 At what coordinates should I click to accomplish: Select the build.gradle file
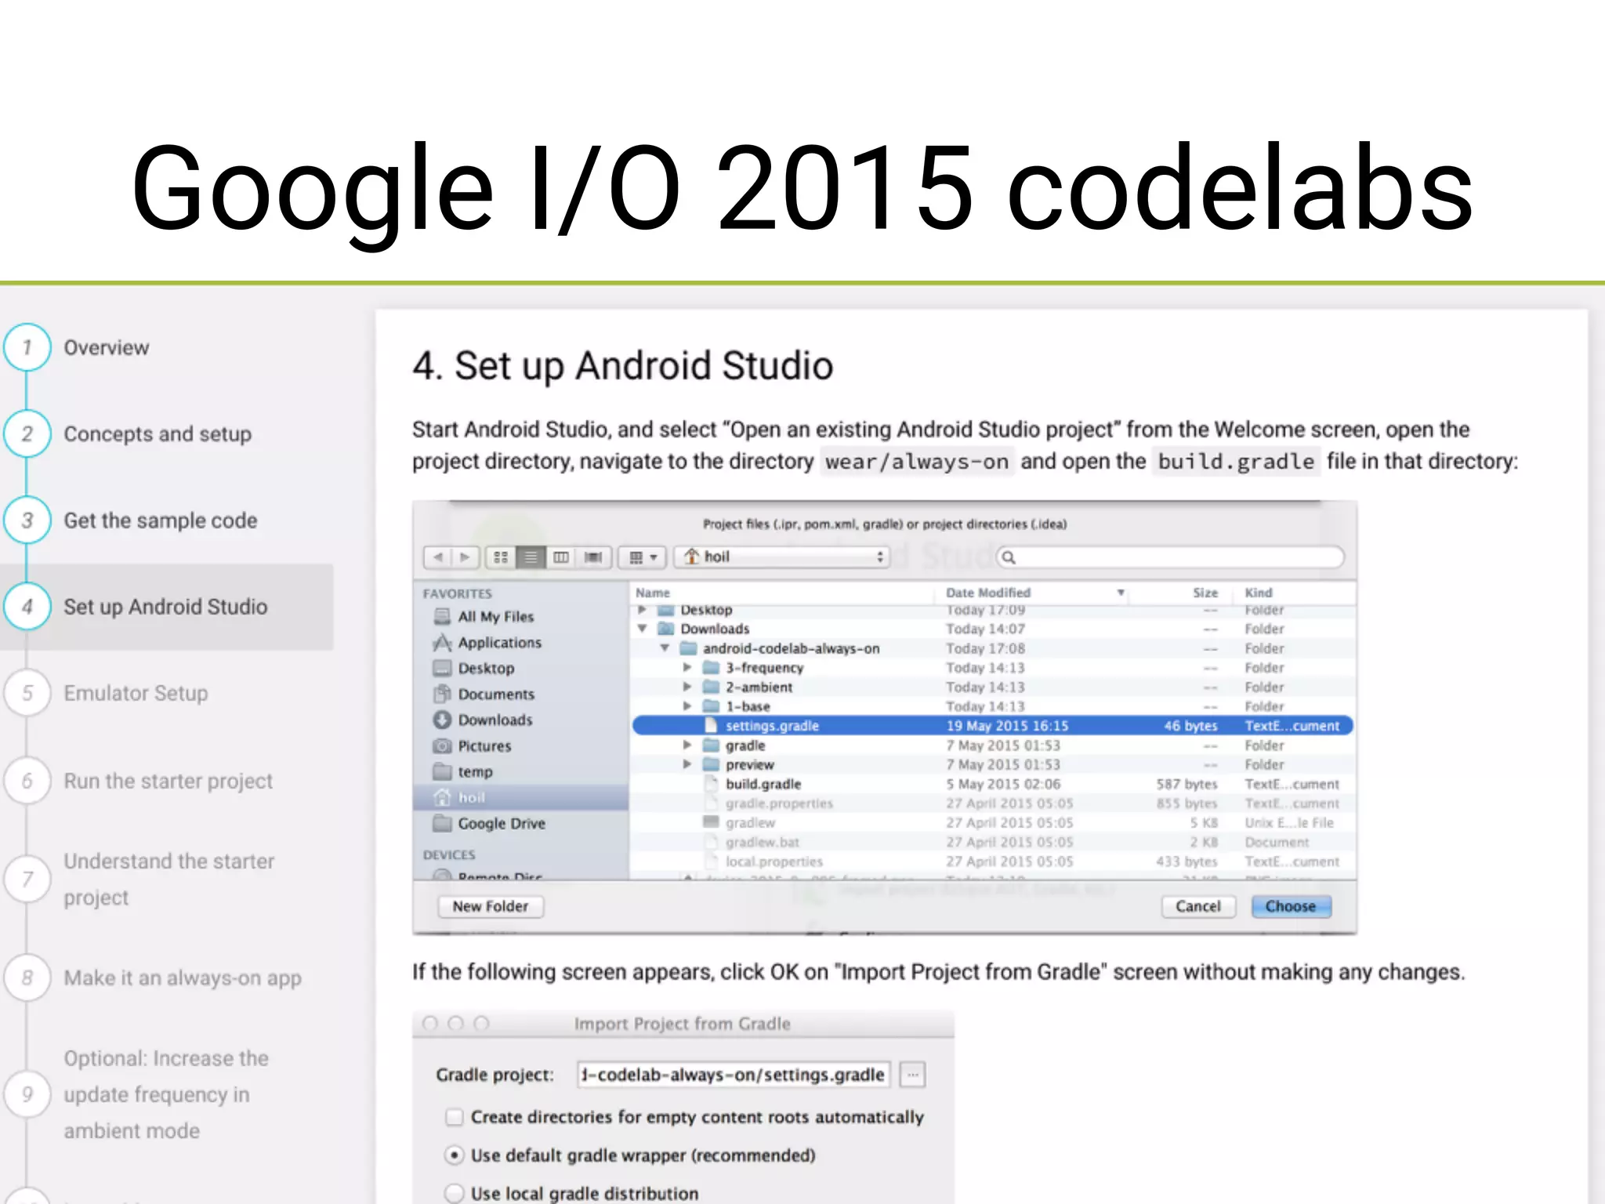[993, 784]
